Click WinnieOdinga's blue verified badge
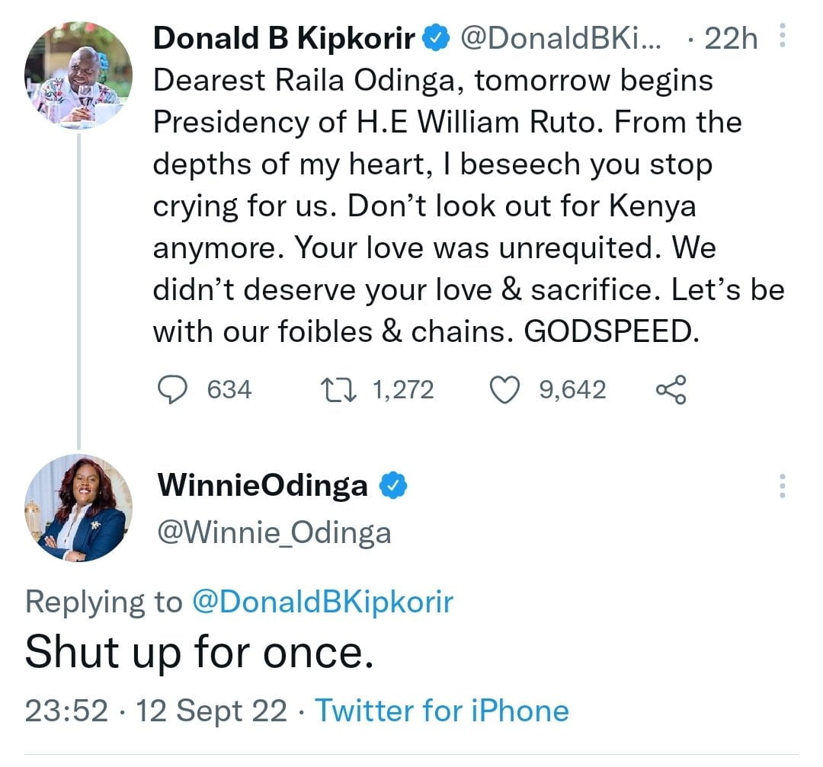 pos(392,485)
